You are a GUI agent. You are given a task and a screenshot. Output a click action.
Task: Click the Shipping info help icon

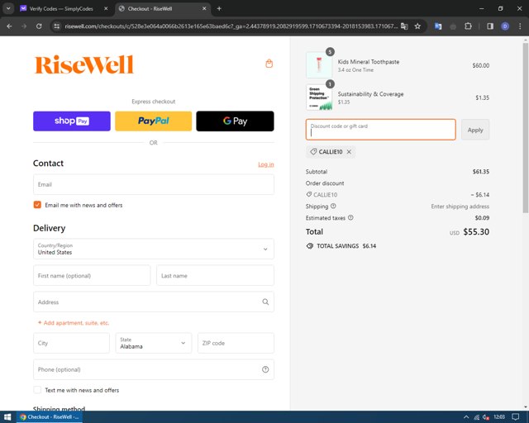coord(333,206)
